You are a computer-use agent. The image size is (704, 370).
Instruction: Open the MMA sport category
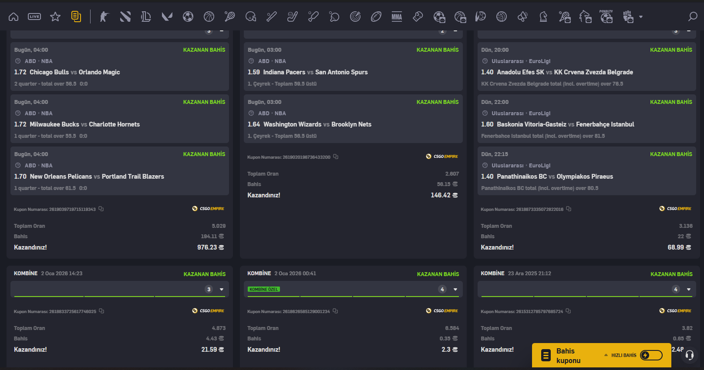397,17
